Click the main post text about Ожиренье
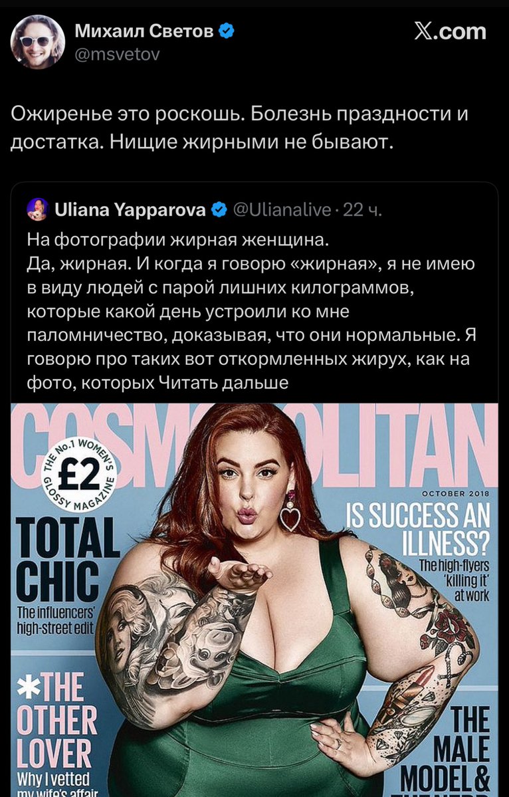The width and height of the screenshot is (509, 797). coord(239,128)
